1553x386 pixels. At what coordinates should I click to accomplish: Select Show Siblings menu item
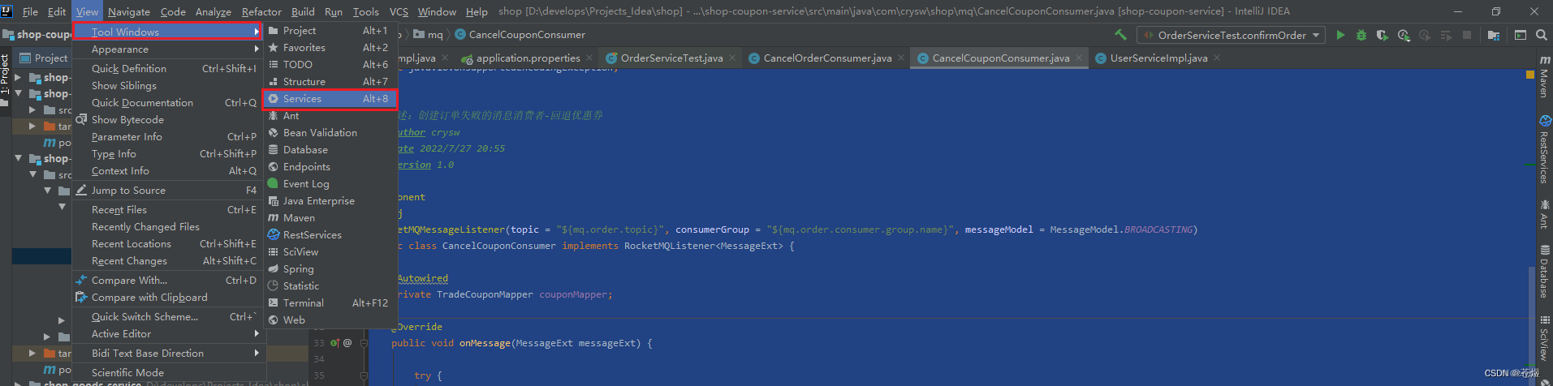(x=167, y=86)
